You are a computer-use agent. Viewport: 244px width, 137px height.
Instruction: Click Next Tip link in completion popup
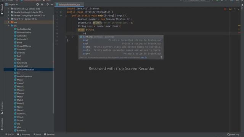tap(144, 57)
